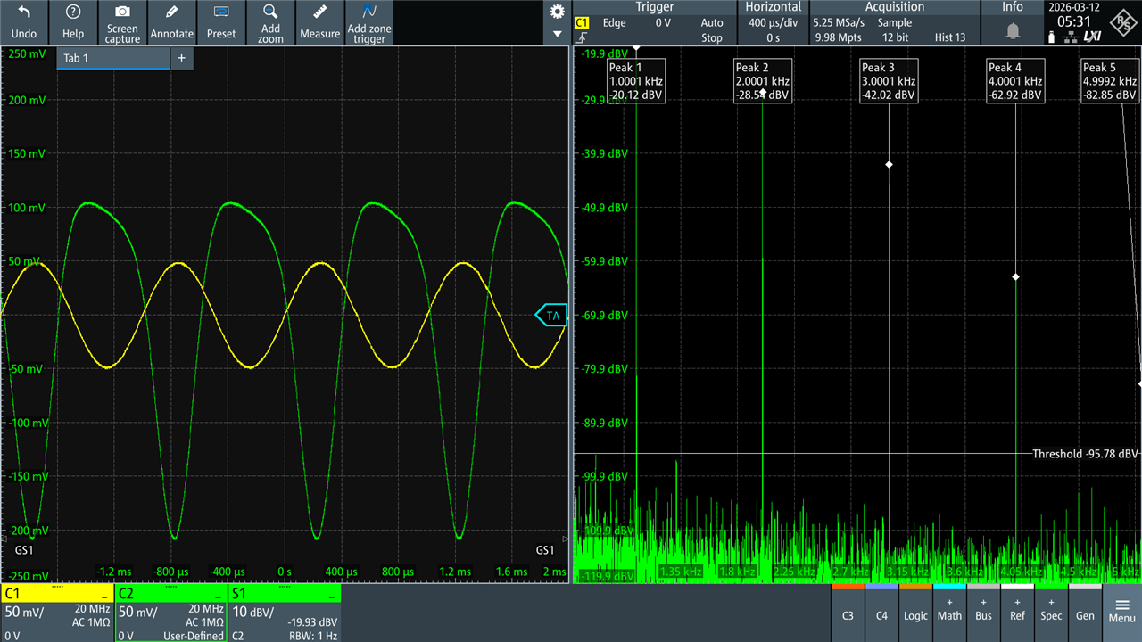Click the Undo arrow icon

[x=24, y=22]
